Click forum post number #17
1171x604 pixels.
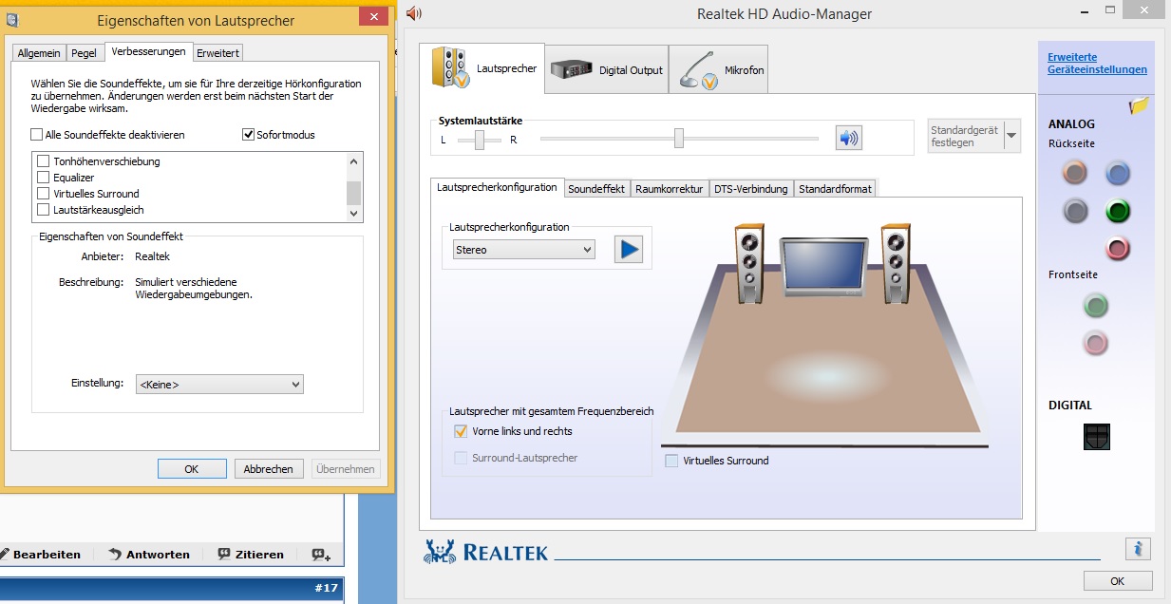326,589
